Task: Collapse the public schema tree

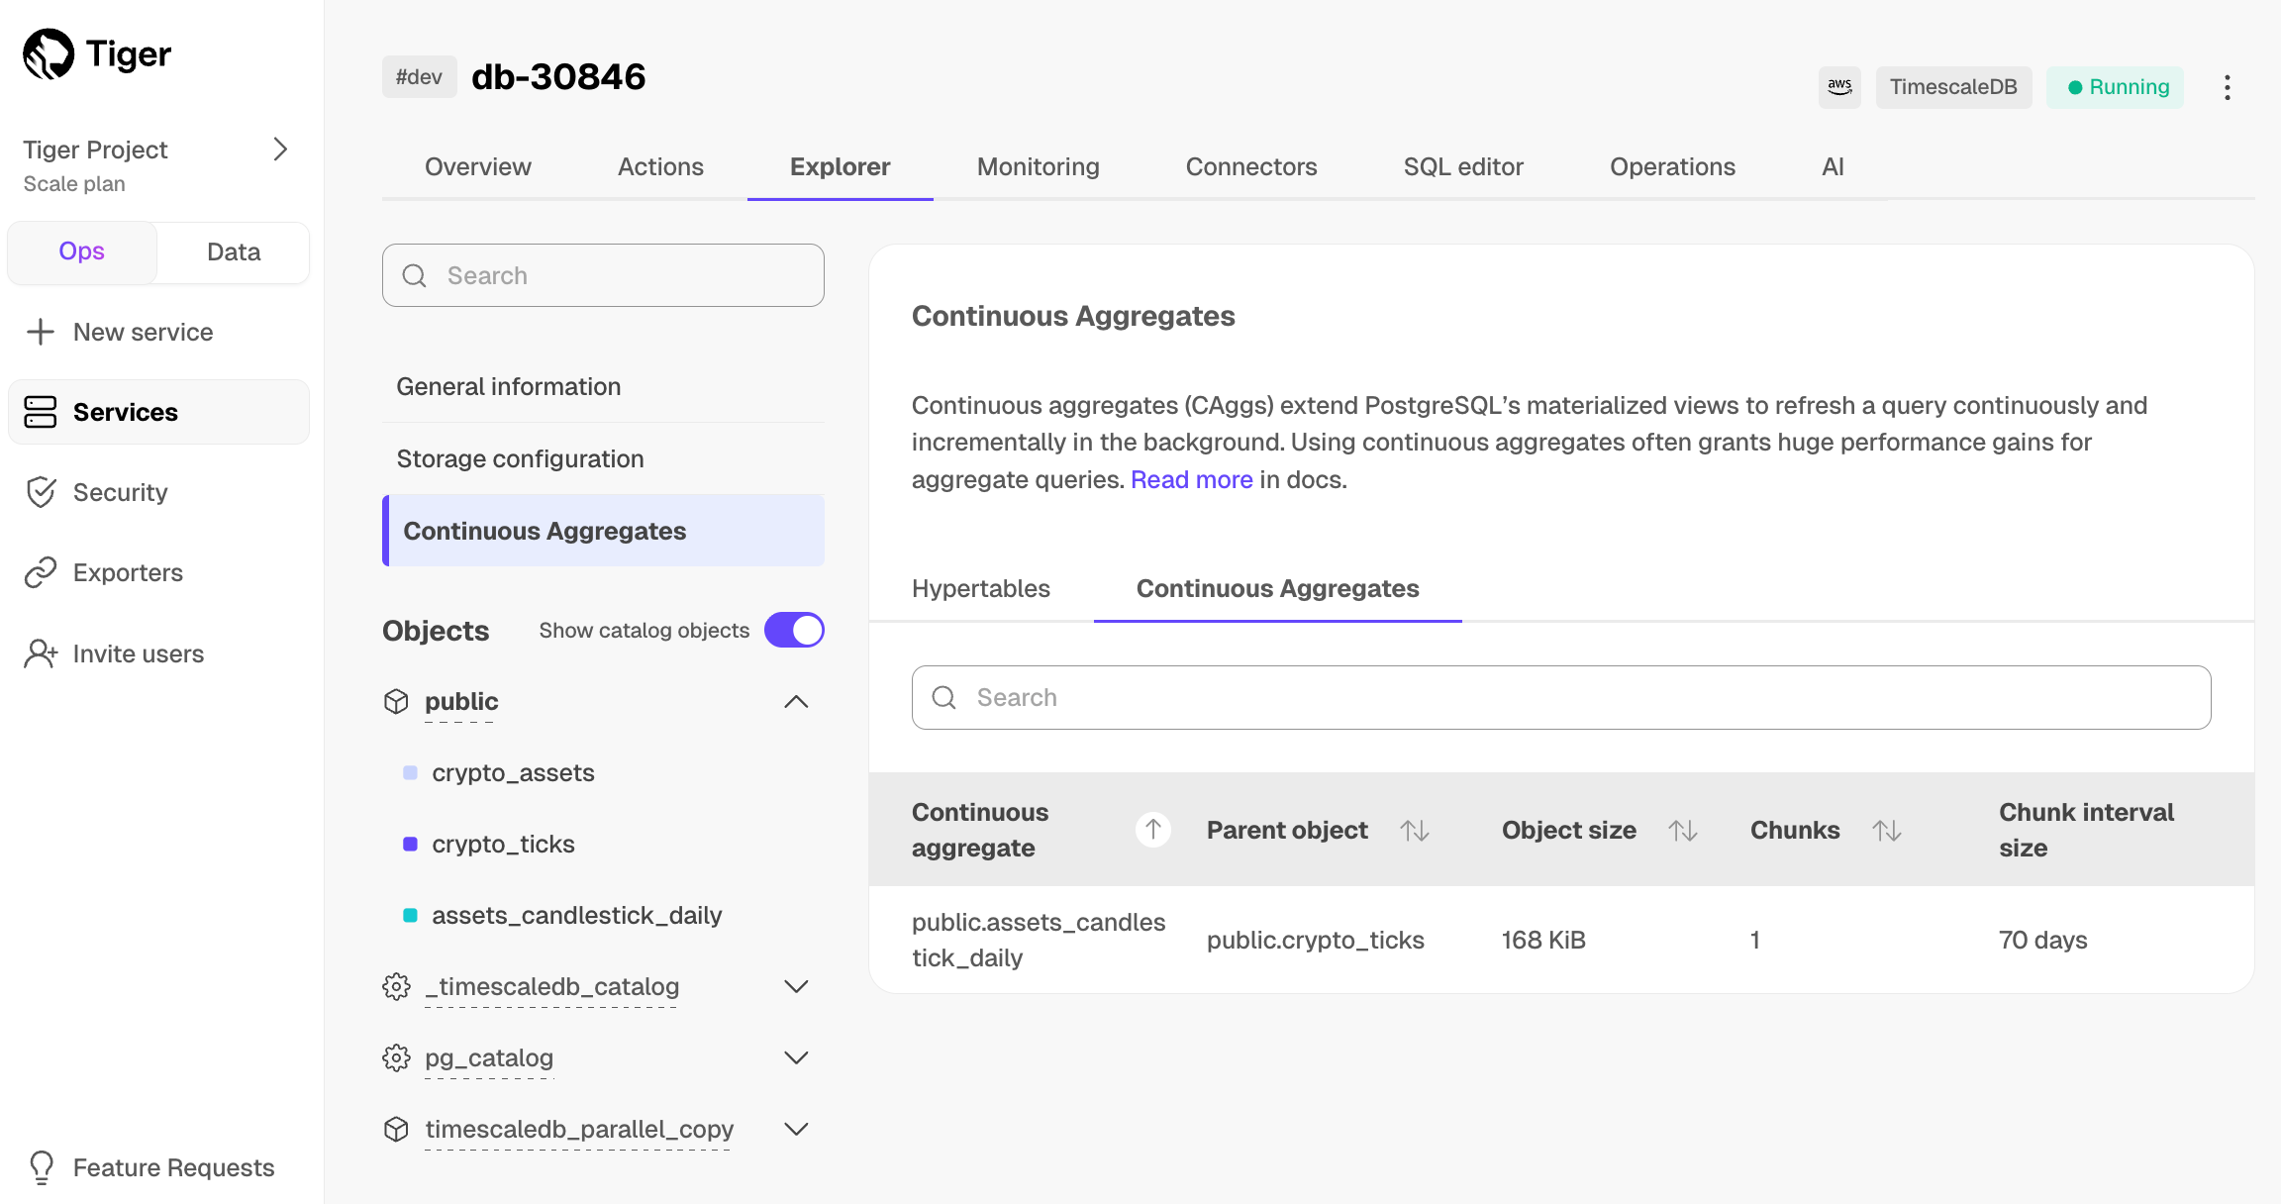Action: (x=796, y=702)
